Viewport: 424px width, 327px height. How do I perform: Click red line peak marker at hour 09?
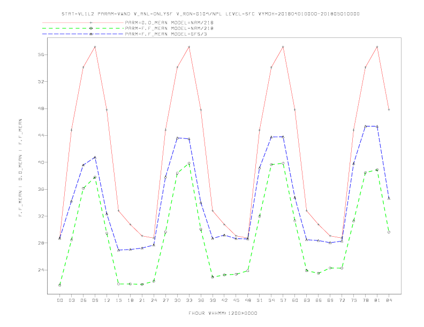(95, 47)
